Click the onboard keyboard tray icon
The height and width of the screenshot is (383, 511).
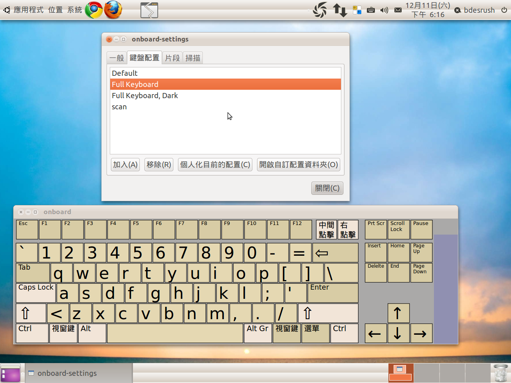click(371, 10)
